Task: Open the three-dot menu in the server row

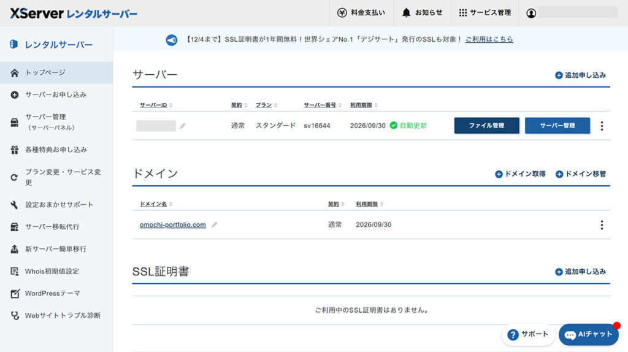Action: 601,126
